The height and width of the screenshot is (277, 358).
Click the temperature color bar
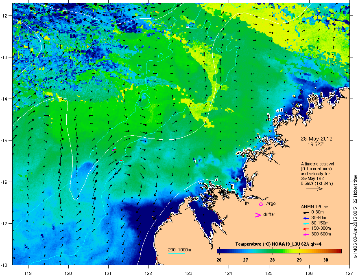tap(279, 251)
